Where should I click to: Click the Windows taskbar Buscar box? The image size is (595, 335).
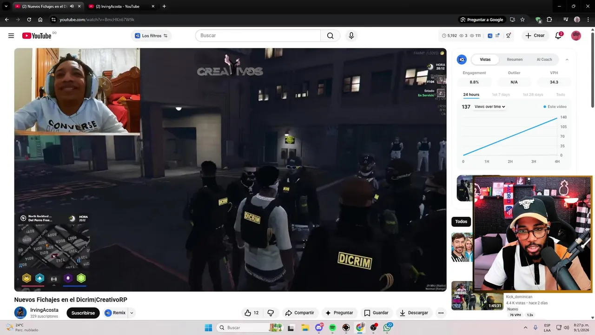(x=250, y=328)
